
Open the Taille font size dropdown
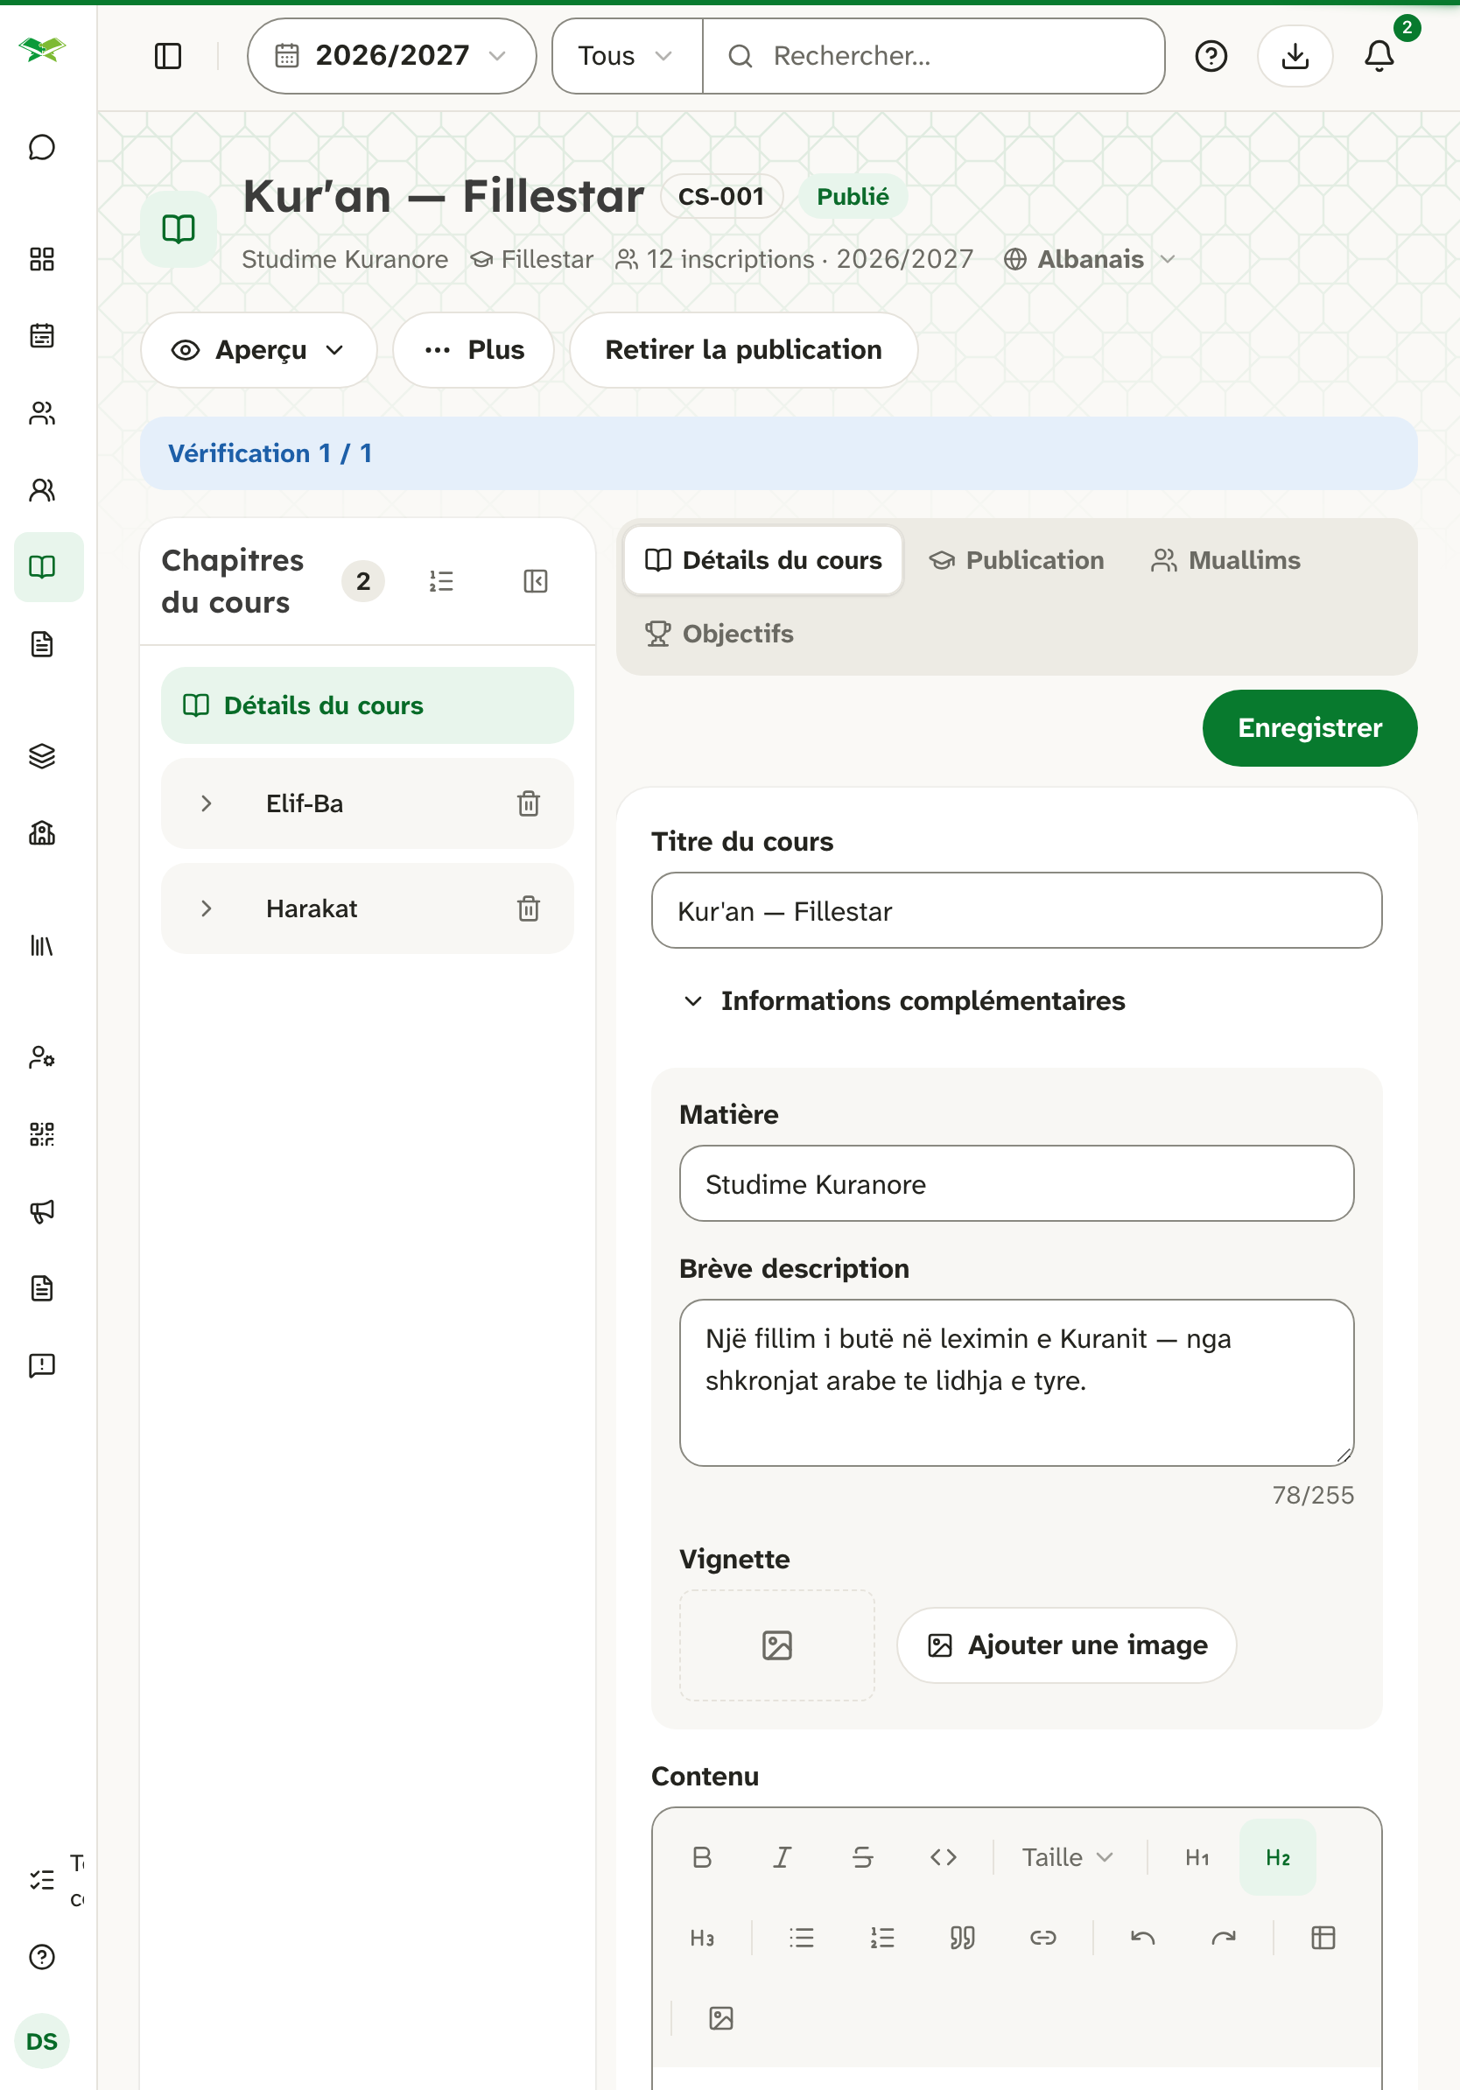click(x=1067, y=1857)
